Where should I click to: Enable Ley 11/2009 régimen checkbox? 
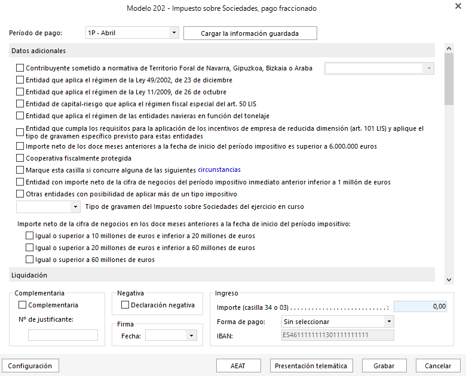[20, 92]
